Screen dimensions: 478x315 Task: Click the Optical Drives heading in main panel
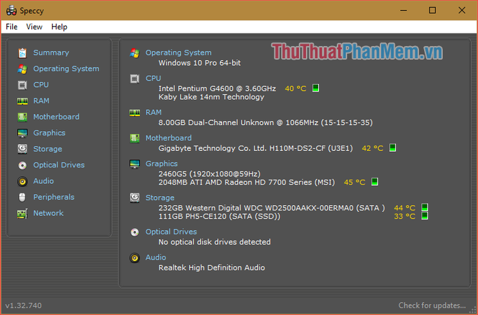click(171, 232)
